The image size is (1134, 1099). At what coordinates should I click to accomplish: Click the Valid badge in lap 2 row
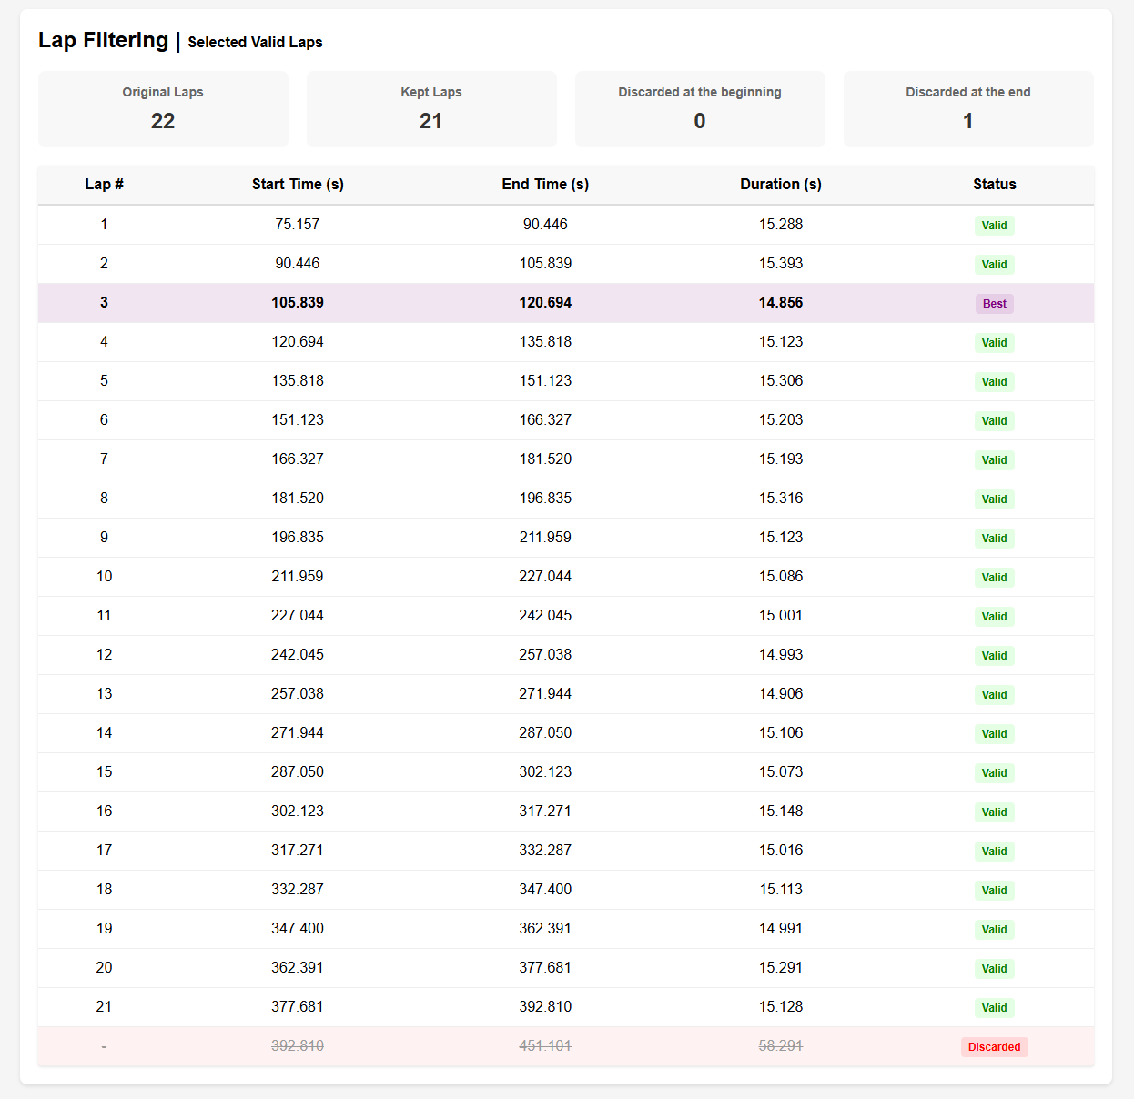click(x=995, y=265)
